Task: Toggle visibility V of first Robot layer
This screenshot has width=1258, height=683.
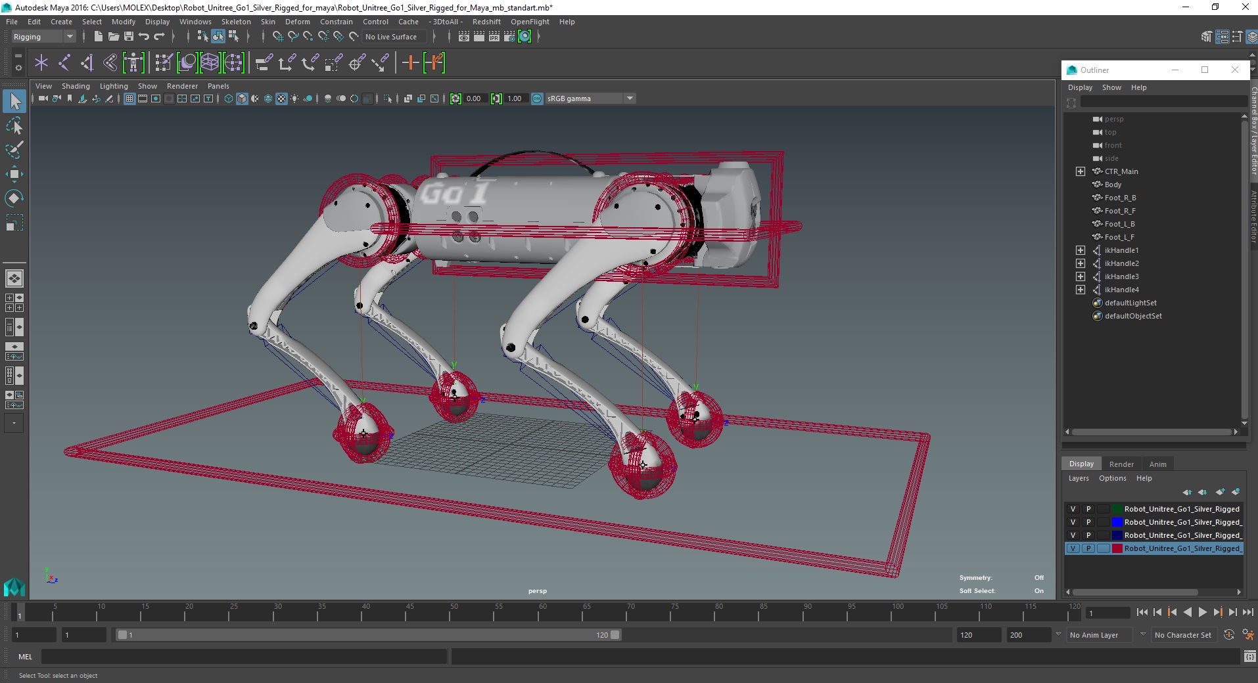Action: tap(1073, 509)
